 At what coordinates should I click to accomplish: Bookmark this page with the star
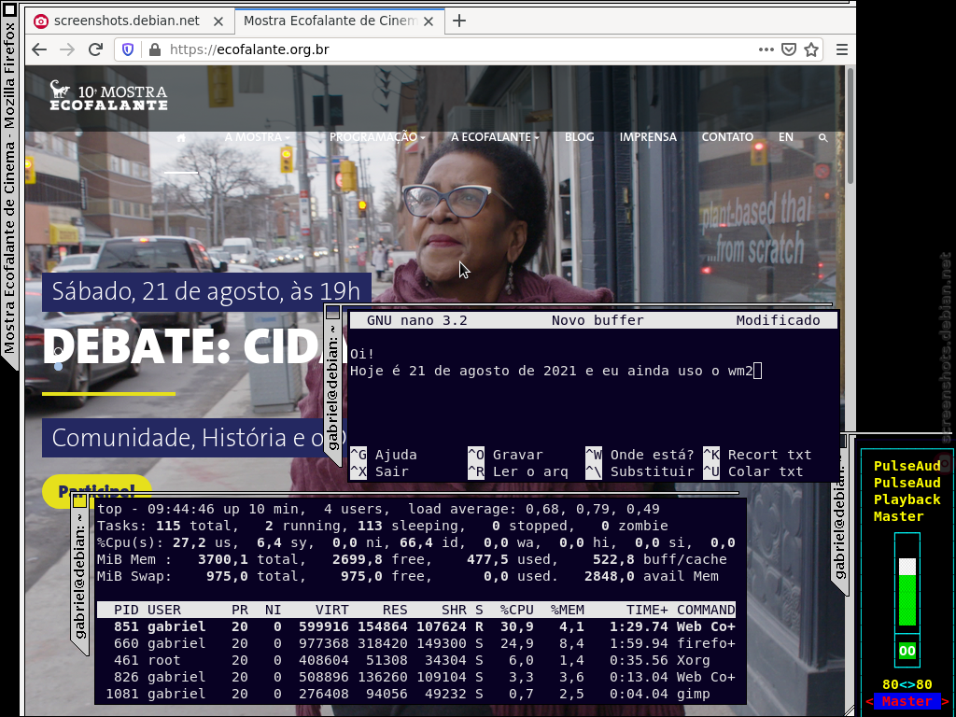pyautogui.click(x=811, y=49)
